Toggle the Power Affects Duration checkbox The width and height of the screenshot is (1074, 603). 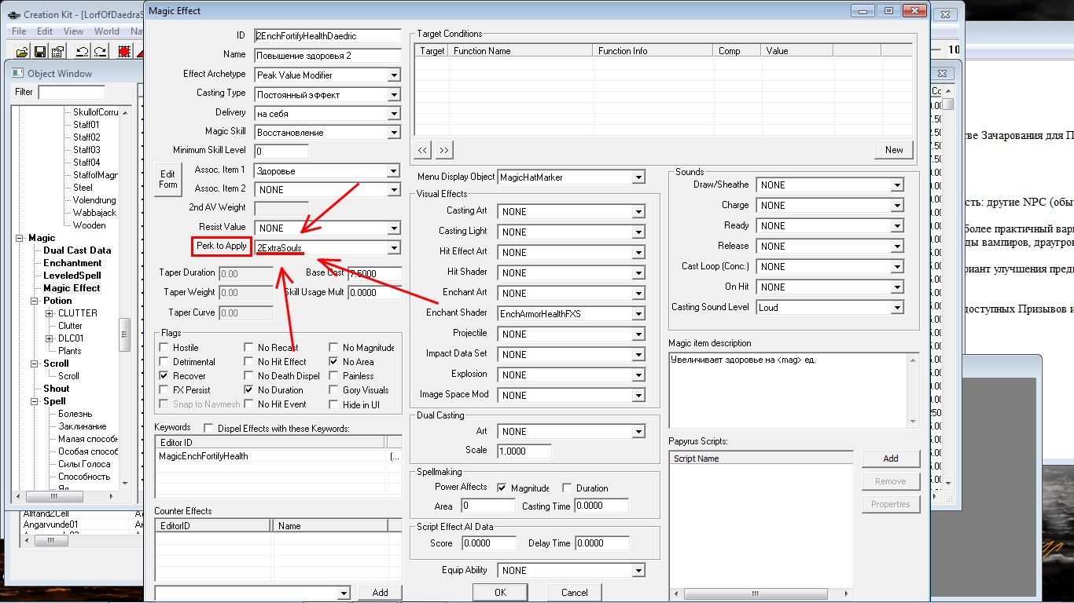click(x=567, y=488)
